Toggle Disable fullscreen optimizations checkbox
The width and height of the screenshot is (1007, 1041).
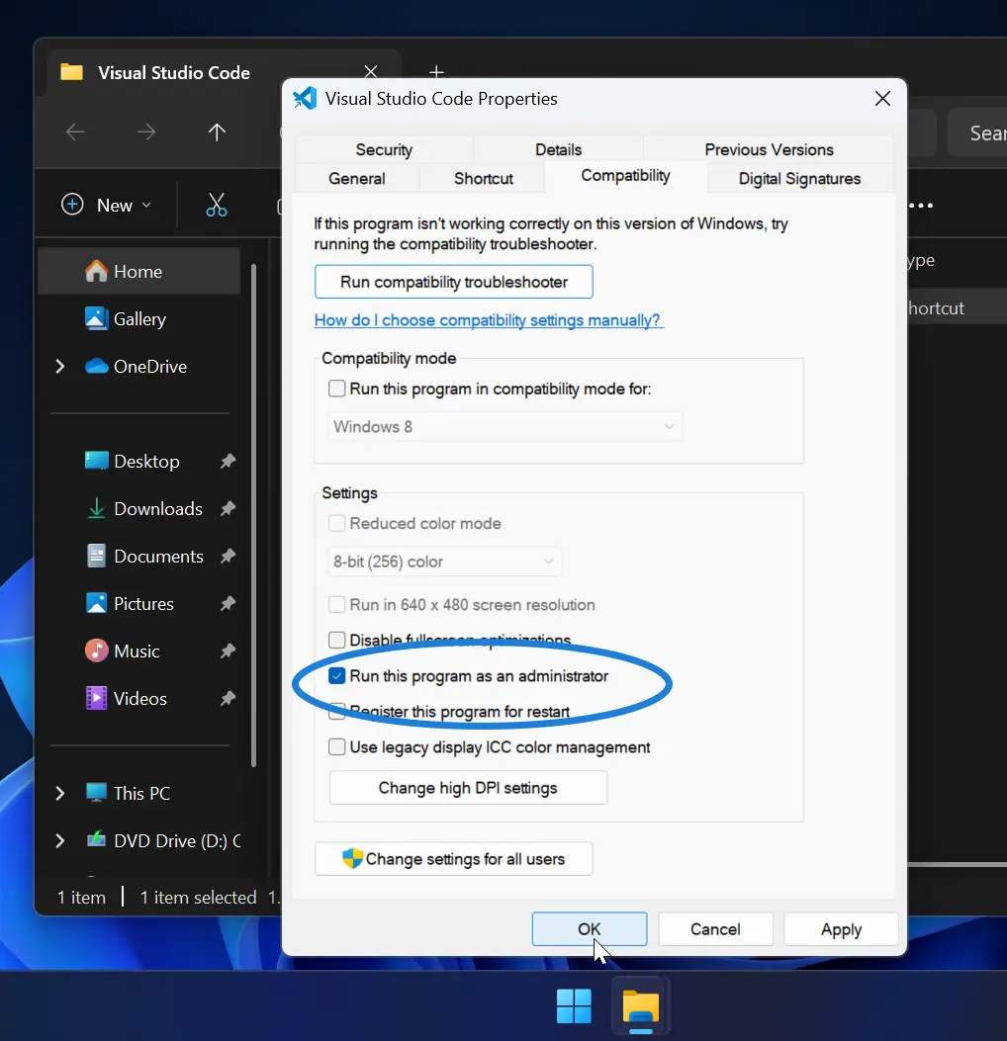pos(336,640)
